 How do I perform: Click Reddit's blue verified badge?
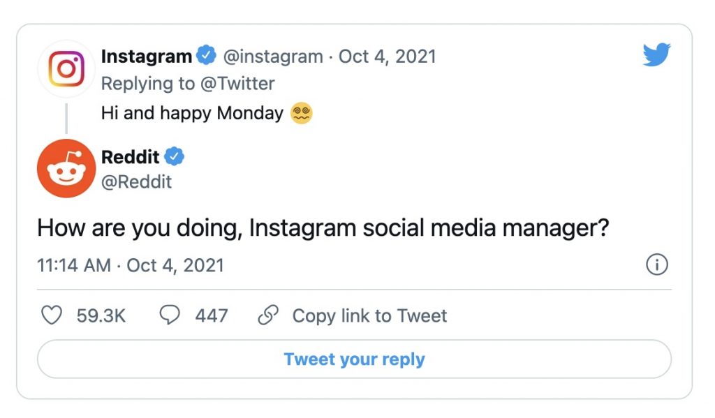pos(175,156)
